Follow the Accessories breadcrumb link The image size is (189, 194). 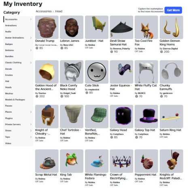click(44, 11)
